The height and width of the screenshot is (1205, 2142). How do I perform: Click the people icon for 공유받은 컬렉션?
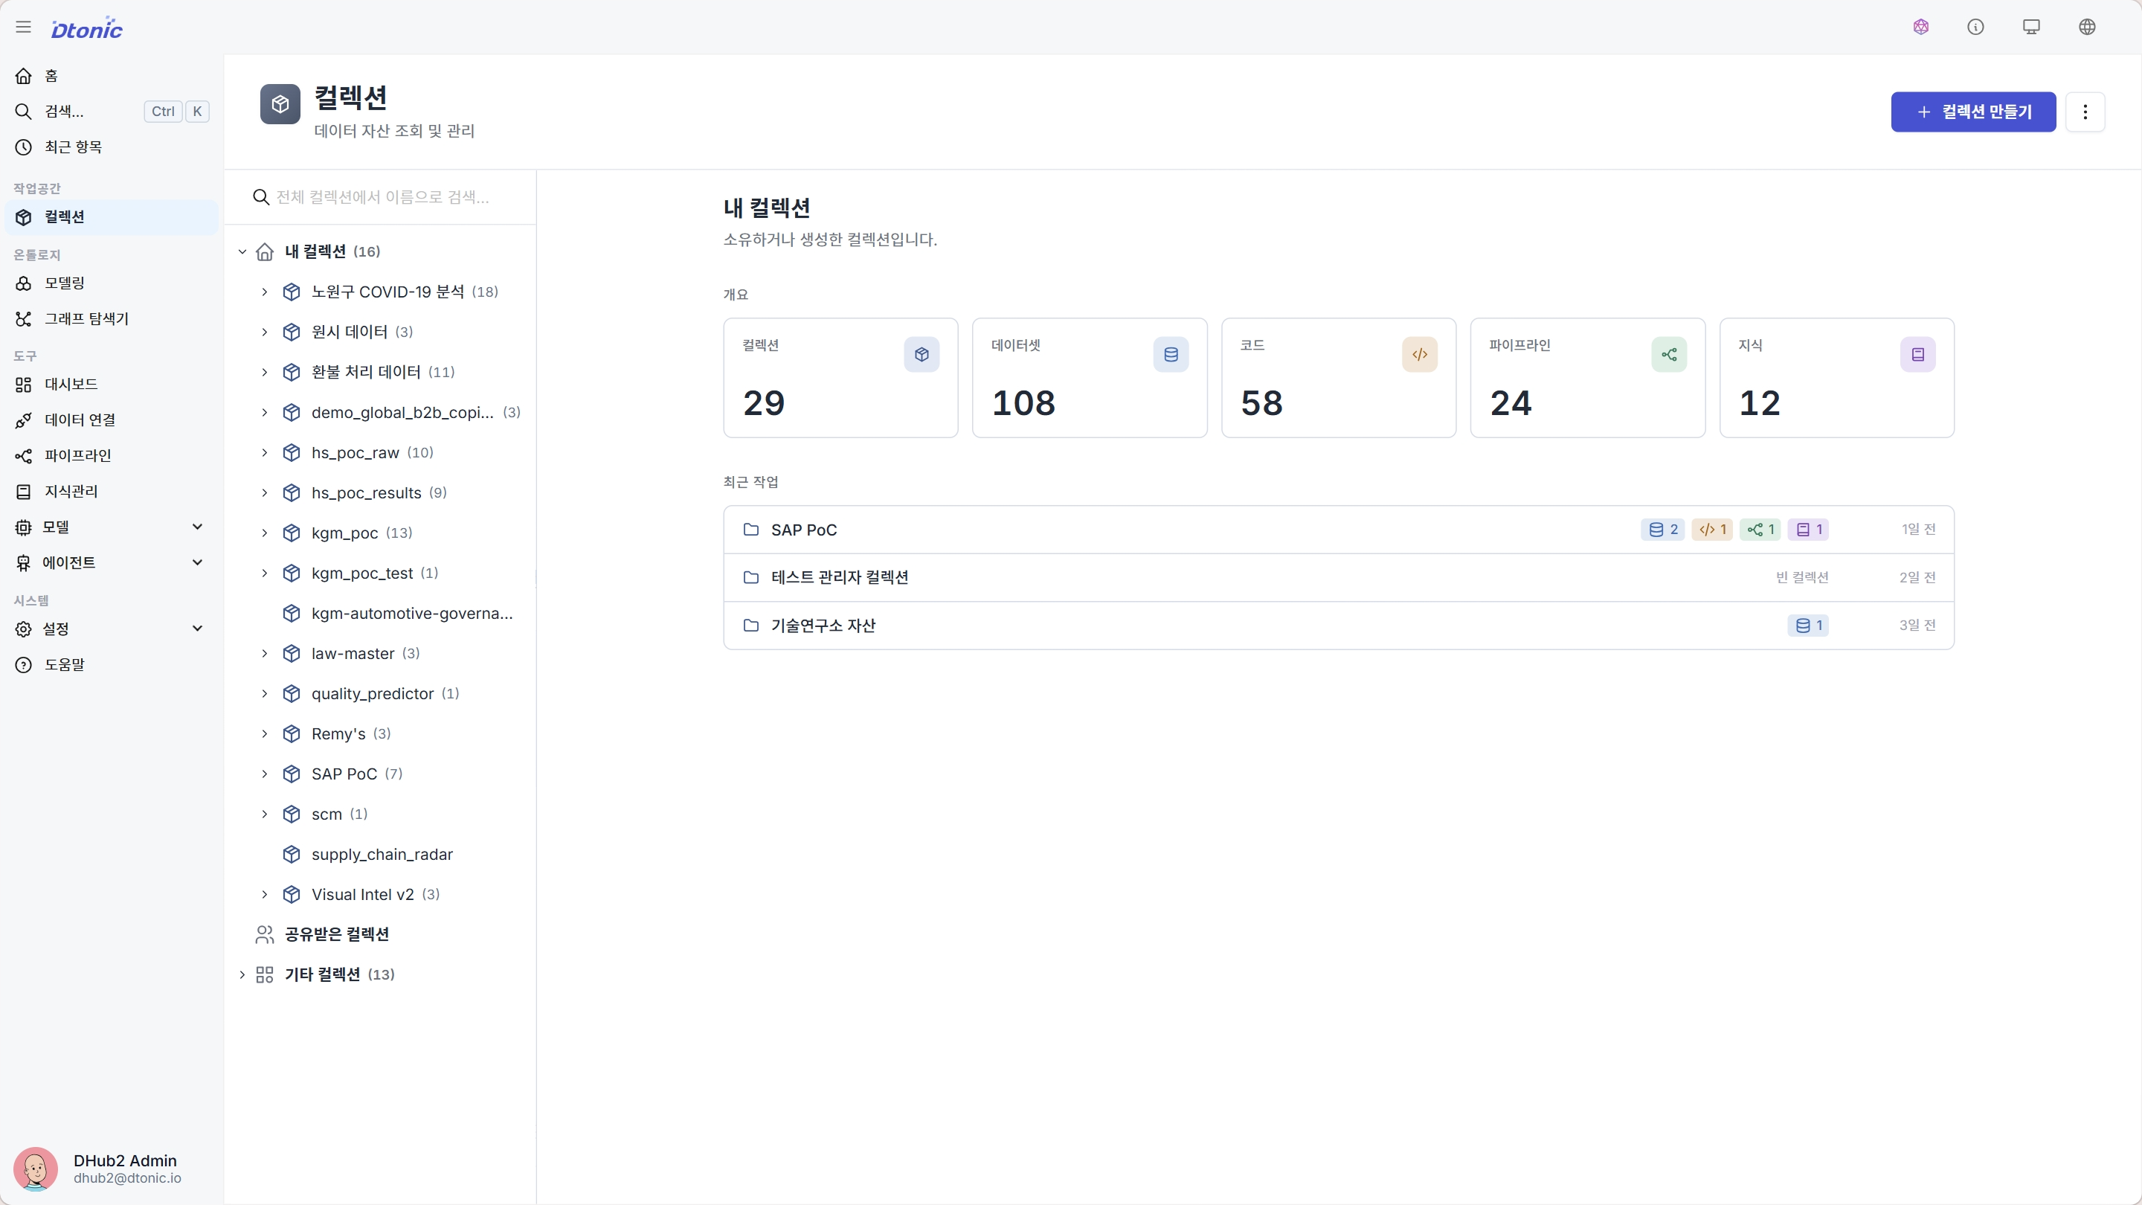(265, 935)
